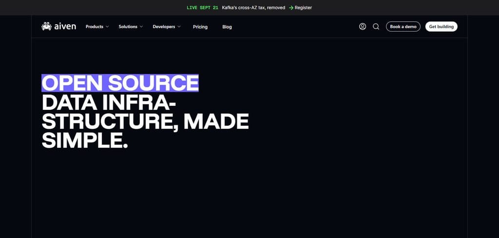
Task: Follow the Register link in banner
Action: [303, 8]
